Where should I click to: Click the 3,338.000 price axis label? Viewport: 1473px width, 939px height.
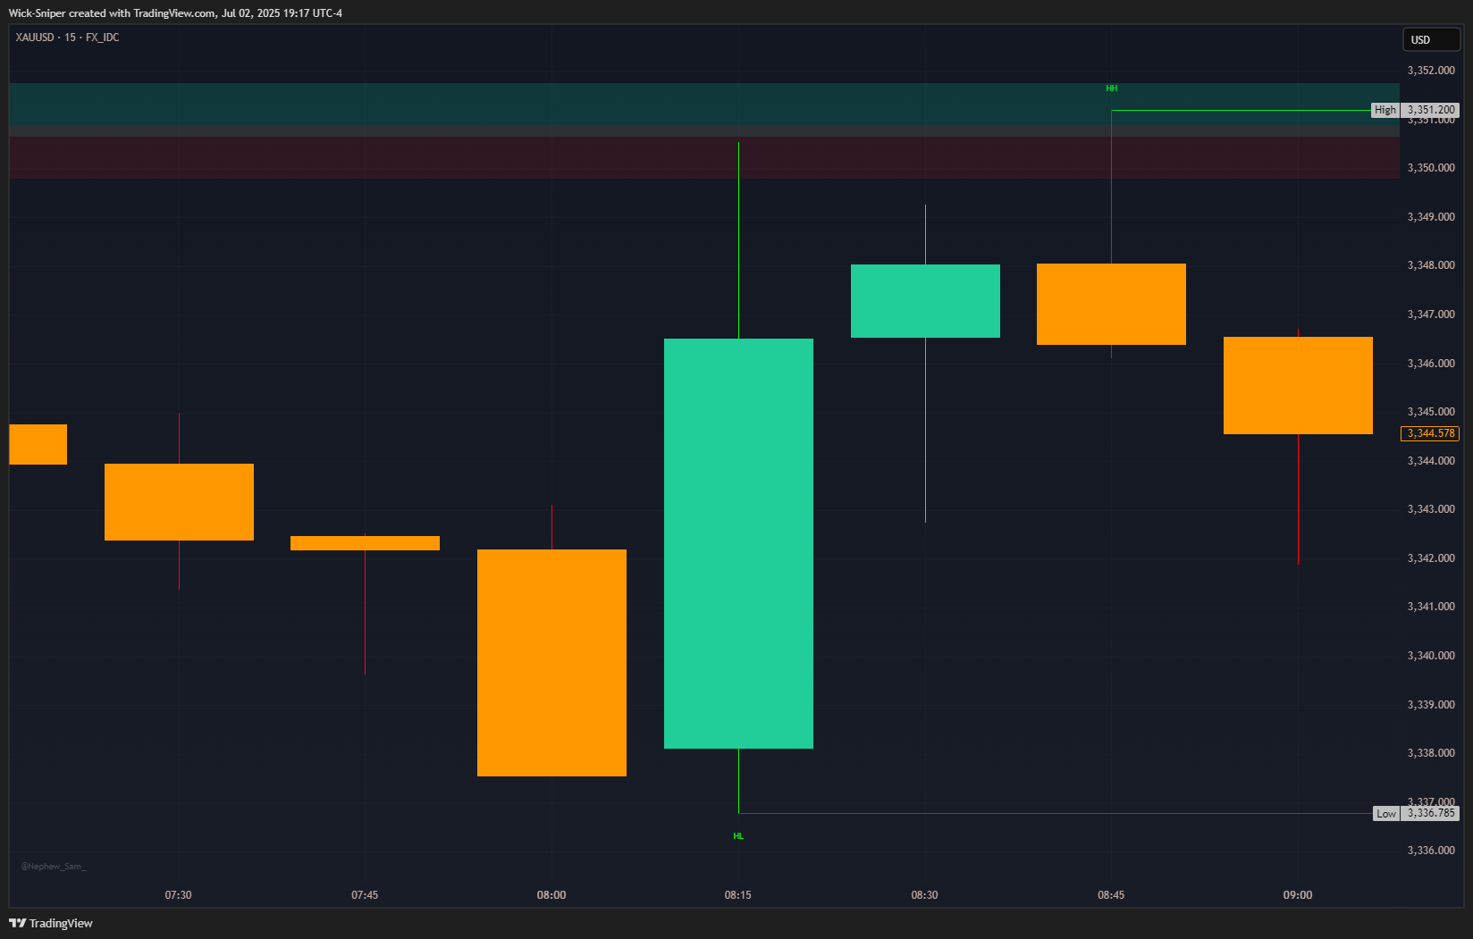[x=1431, y=753]
